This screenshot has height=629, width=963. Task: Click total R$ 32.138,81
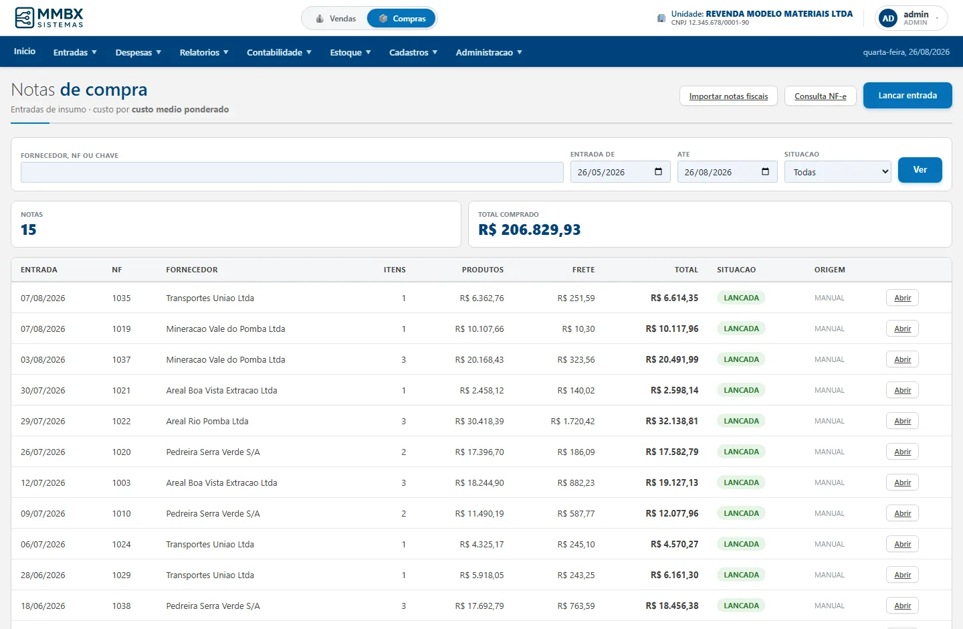pos(672,421)
